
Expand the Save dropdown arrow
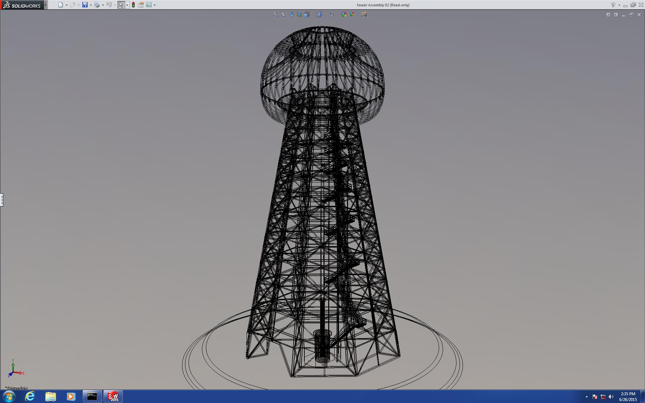[91, 5]
